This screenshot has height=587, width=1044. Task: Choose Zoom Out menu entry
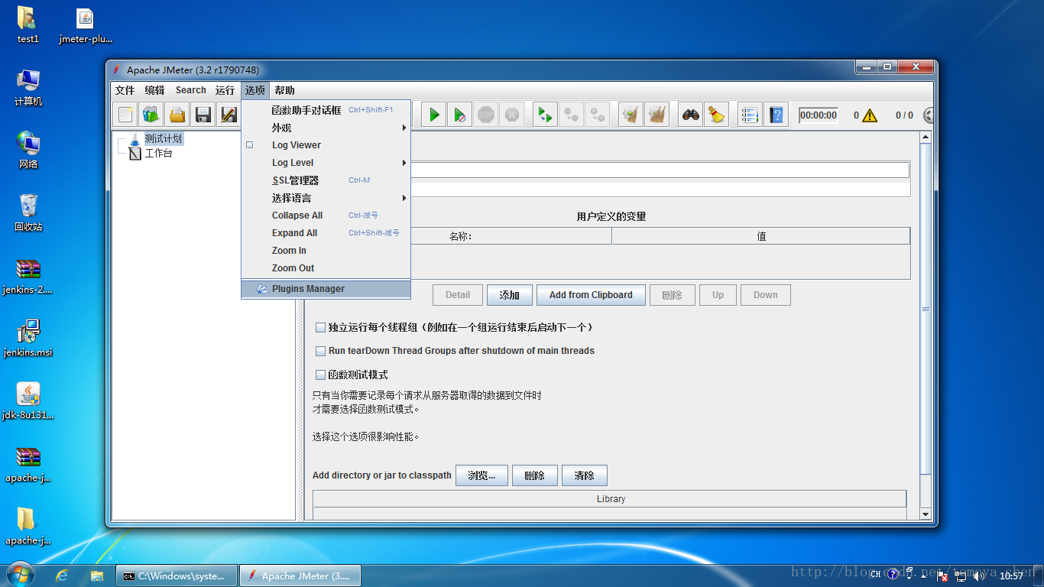[326, 268]
